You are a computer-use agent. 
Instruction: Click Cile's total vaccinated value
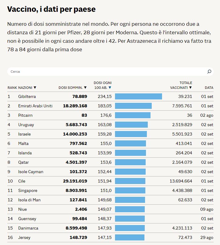tap(181, 181)
